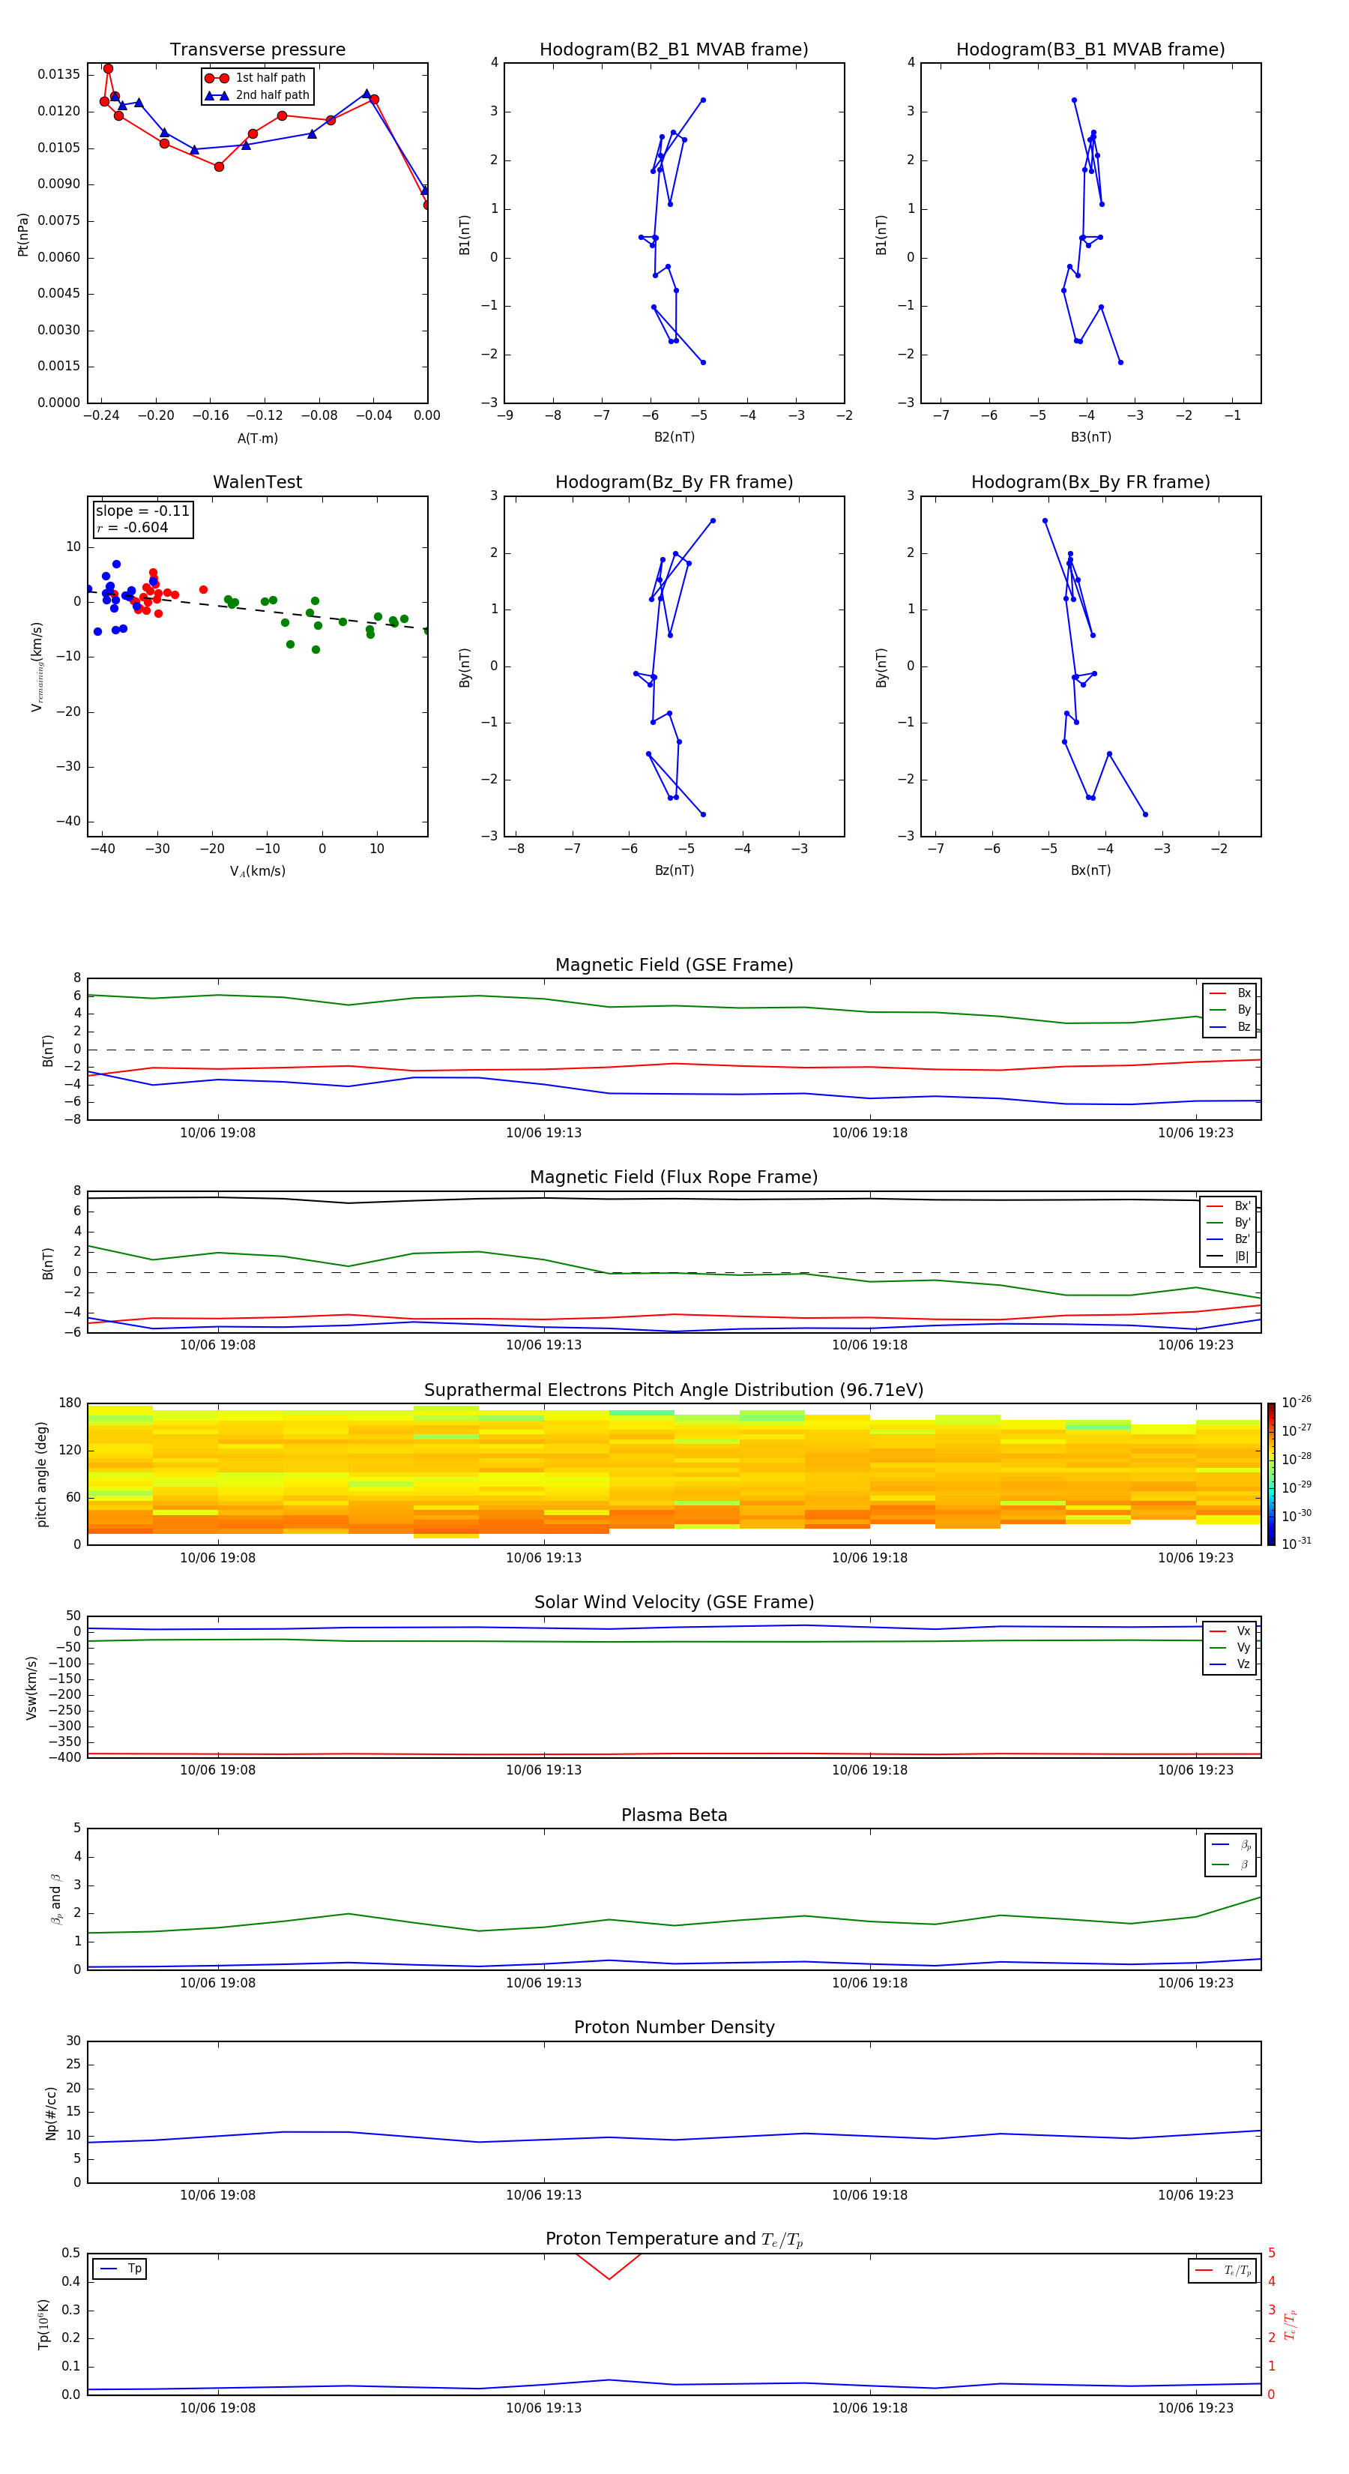Click the "Bz(nT)" x-axis label
1349x2474 pixels.
pos(674,870)
